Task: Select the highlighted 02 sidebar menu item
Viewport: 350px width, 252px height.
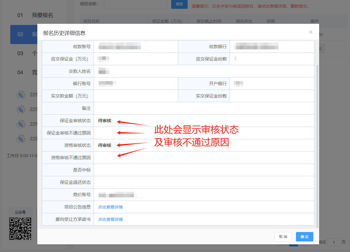Action: click(x=23, y=34)
